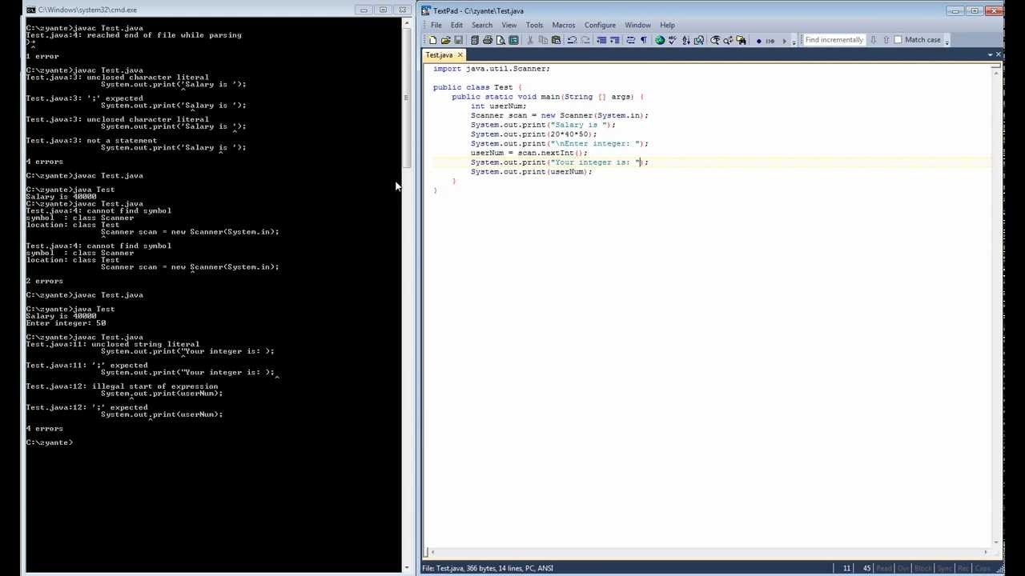Open the Macros menu
Viewport: 1025px width, 576px height.
564,25
